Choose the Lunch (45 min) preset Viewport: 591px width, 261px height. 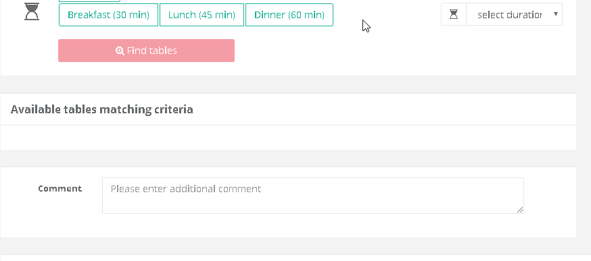[x=202, y=15]
